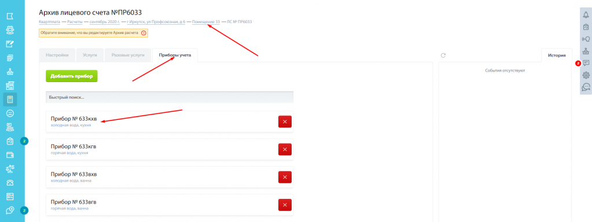This screenshot has width=592, height=222.
Task: Delete meter № 633кгв
Action: click(285, 149)
